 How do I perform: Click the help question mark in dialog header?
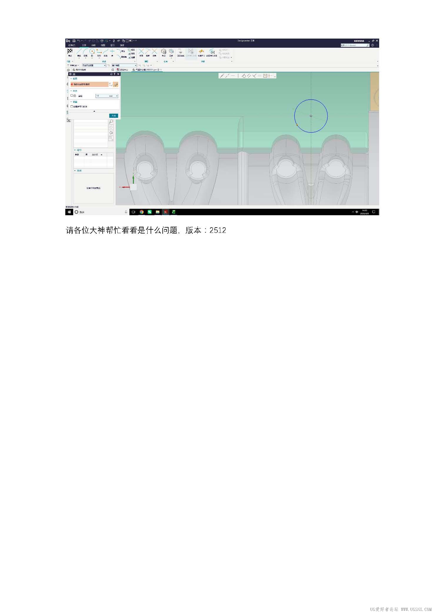114,74
